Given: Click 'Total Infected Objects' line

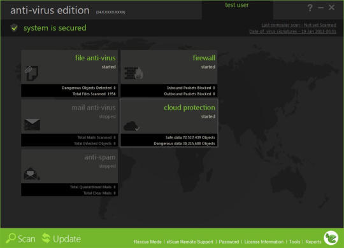Looking at the screenshot, I should (x=95, y=144).
